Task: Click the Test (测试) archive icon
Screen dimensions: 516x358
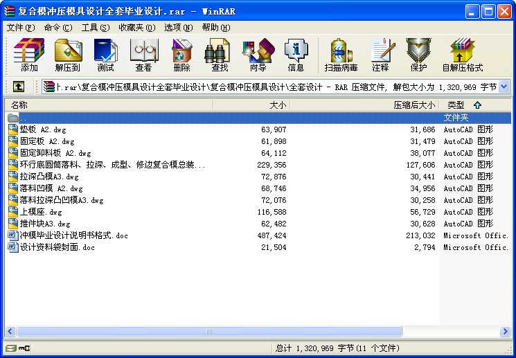Action: pyautogui.click(x=105, y=55)
